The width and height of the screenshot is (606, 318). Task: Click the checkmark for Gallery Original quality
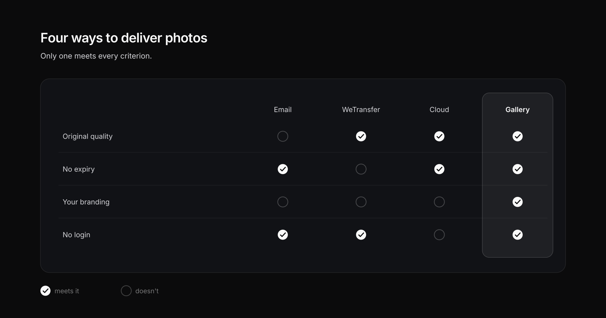coord(518,136)
